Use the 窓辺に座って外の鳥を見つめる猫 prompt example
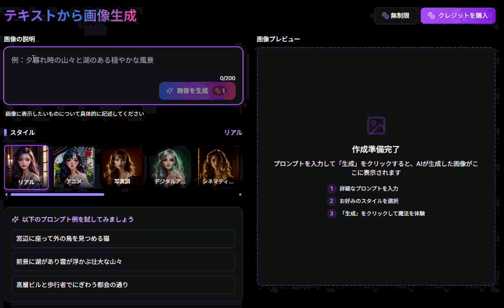The image size is (504, 308). [123, 239]
